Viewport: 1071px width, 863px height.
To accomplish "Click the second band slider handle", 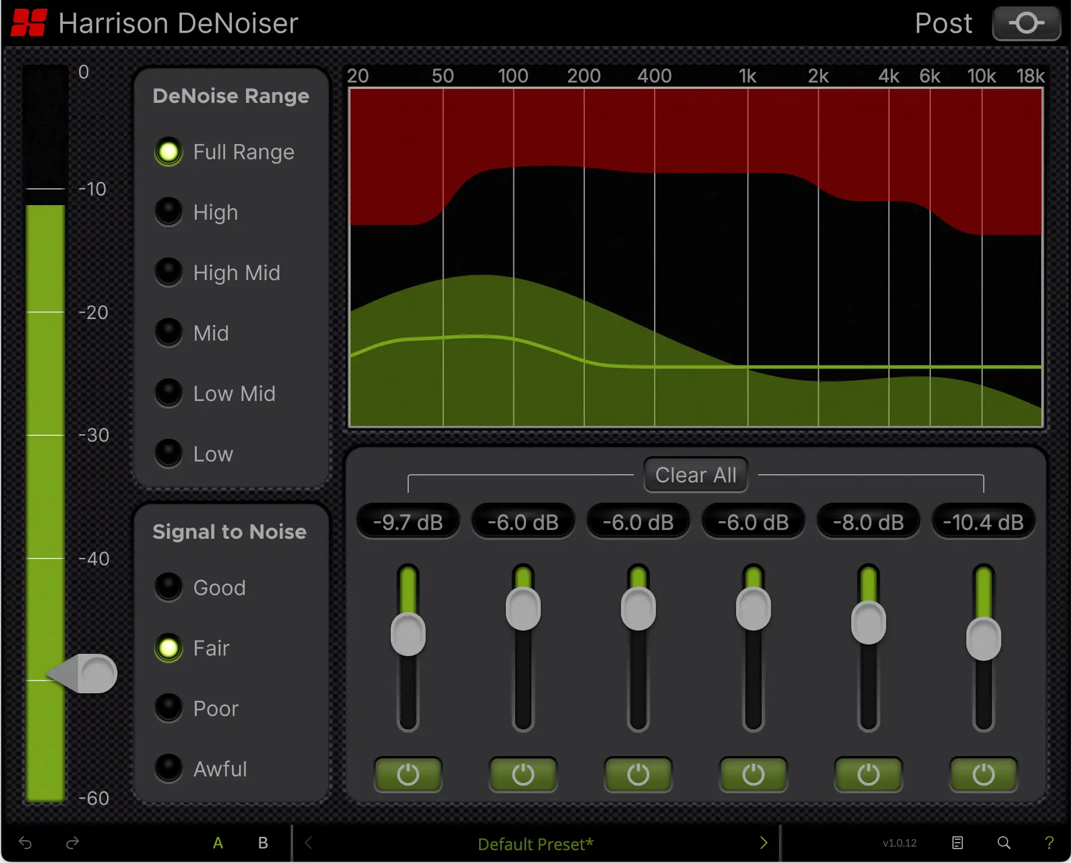I will click(523, 609).
